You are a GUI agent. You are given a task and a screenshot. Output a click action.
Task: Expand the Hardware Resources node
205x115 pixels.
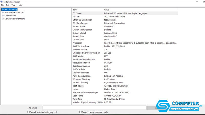click(3, 13)
